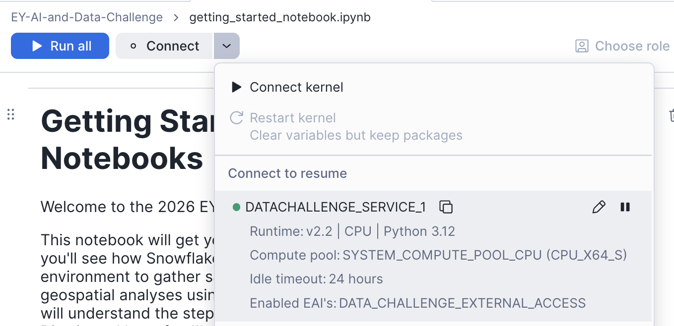Open the EY-AI-and-Data-Challenge breadcrumb
The height and width of the screenshot is (326, 674).
pos(87,17)
